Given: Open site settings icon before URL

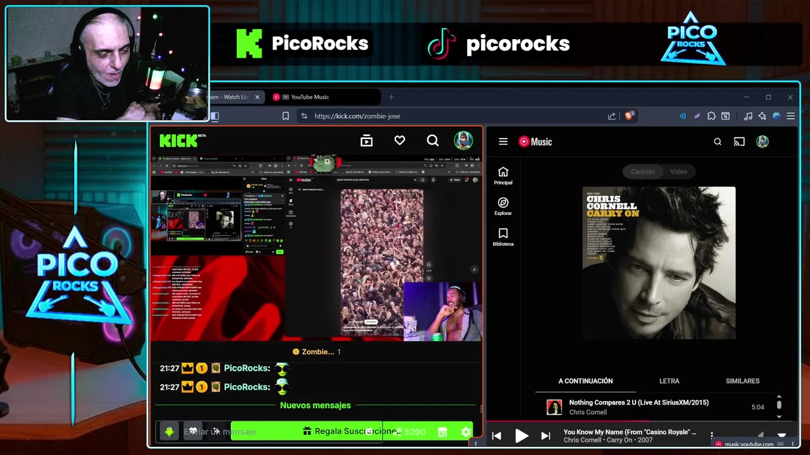Looking at the screenshot, I should click(304, 116).
